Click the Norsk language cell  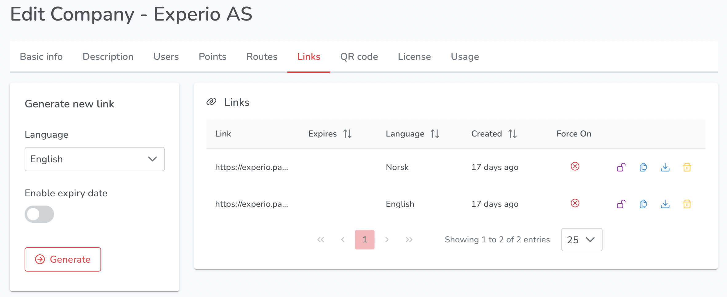tap(397, 167)
